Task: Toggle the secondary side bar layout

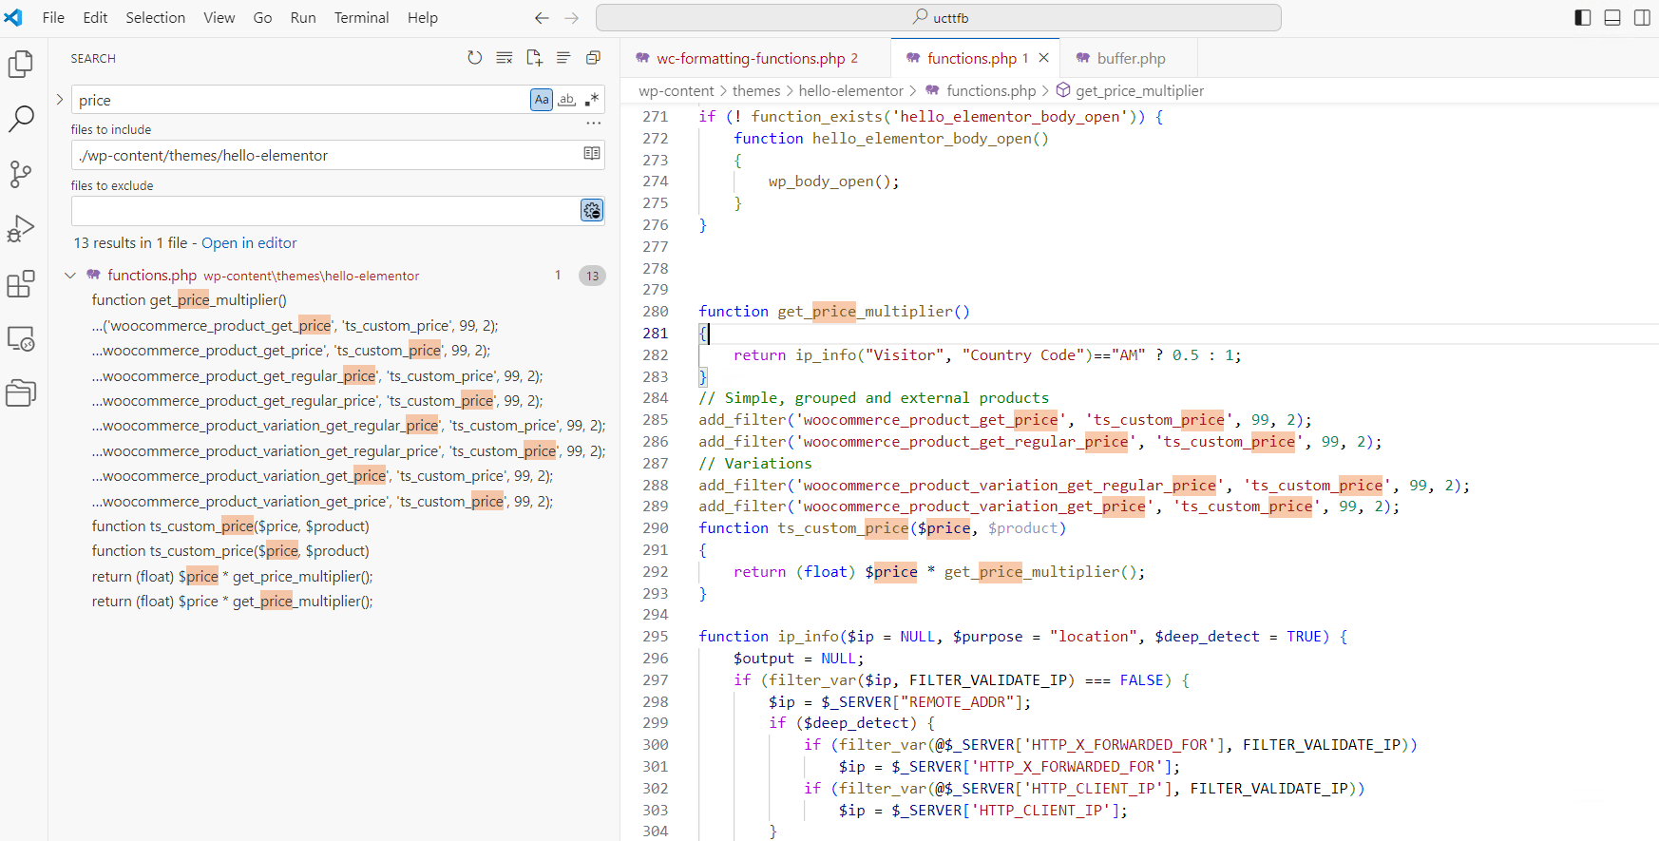Action: click(1642, 18)
